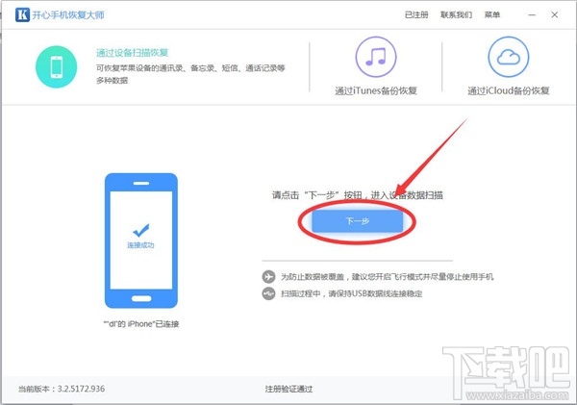The width and height of the screenshot is (577, 405).
Task: Switch to 通过iTunes备份恢复 tab
Action: pyautogui.click(x=376, y=91)
